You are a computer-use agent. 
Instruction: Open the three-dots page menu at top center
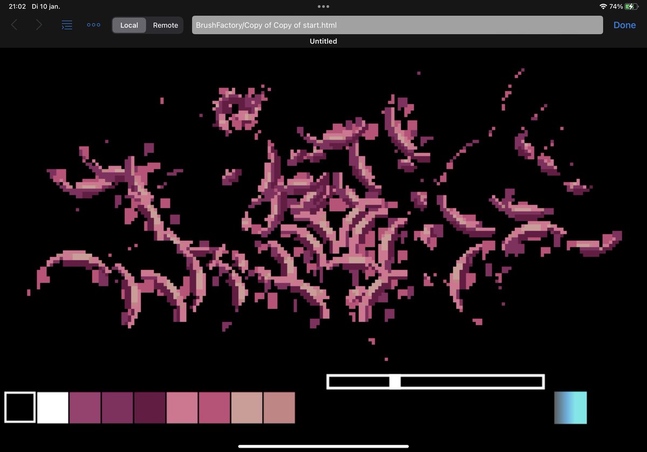tap(323, 6)
